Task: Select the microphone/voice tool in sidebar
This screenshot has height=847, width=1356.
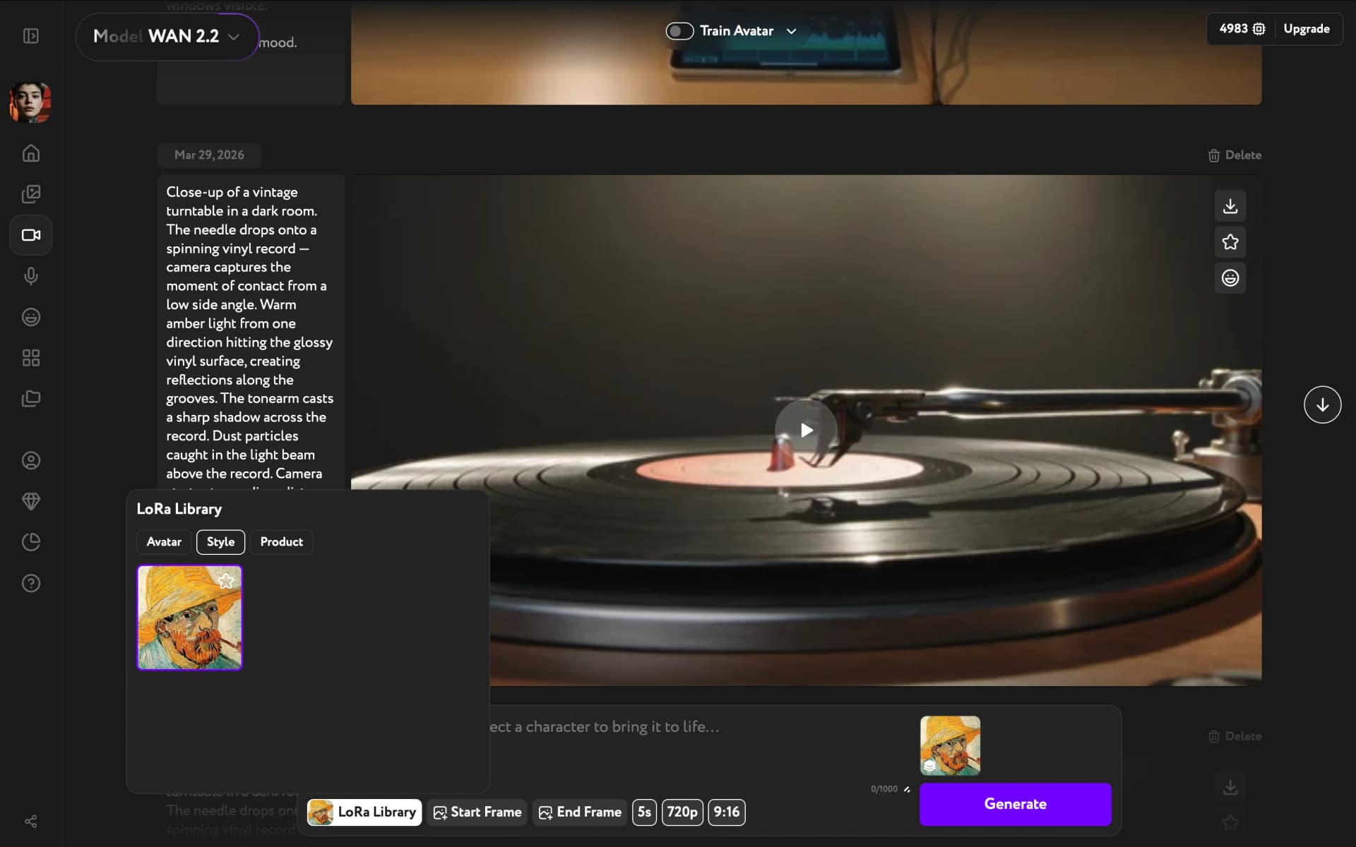Action: (x=30, y=276)
